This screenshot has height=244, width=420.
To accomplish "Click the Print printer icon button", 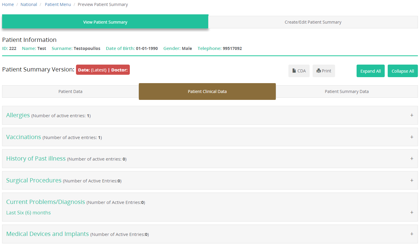I will click(x=324, y=71).
